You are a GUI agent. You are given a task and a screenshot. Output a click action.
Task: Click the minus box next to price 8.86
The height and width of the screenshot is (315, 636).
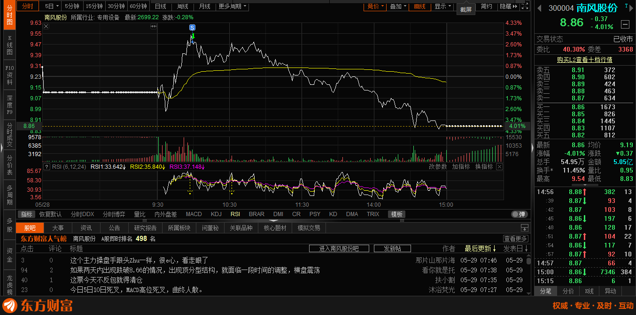coord(625,24)
